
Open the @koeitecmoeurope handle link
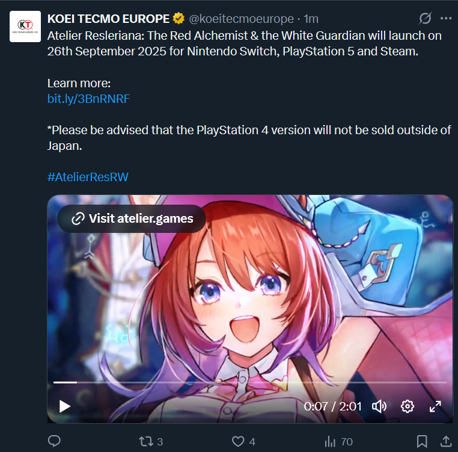coord(241,19)
